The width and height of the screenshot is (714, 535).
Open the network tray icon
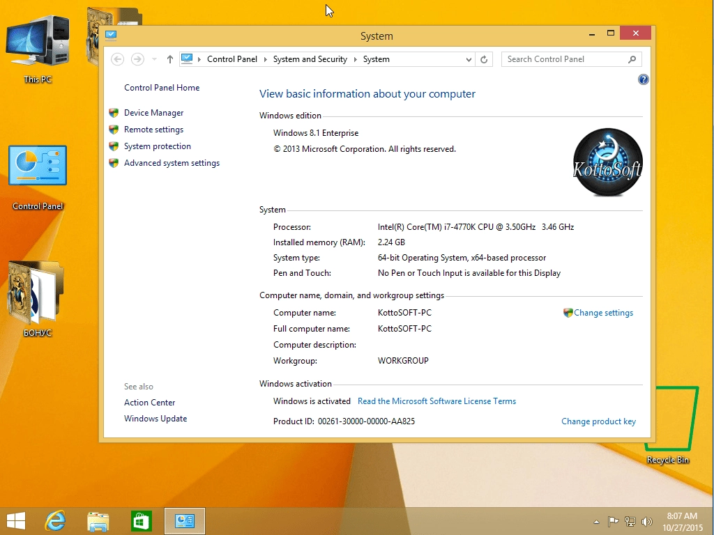click(x=630, y=521)
